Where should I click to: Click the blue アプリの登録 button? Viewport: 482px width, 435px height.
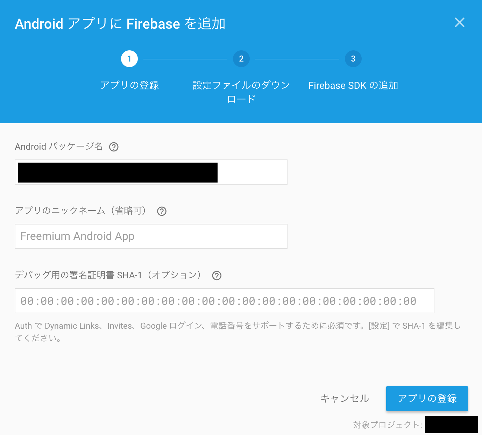pos(427,399)
